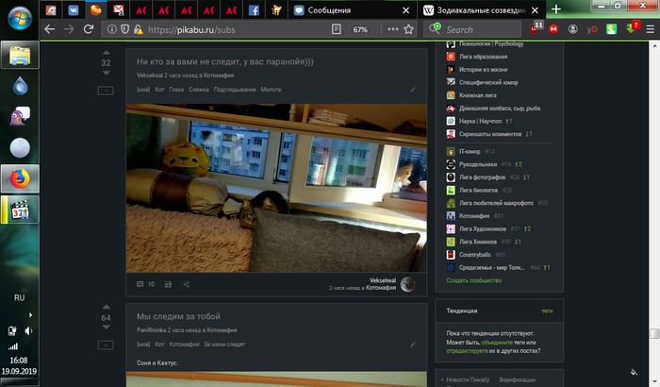This screenshot has height=387, width=660.
Task: Open Countryballs community
Action: [475, 255]
